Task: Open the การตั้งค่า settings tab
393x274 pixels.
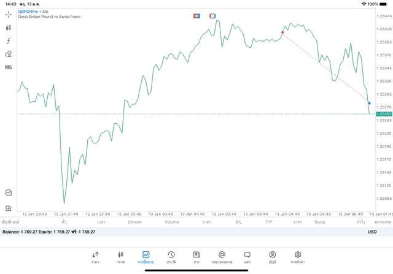Action: coord(298,257)
